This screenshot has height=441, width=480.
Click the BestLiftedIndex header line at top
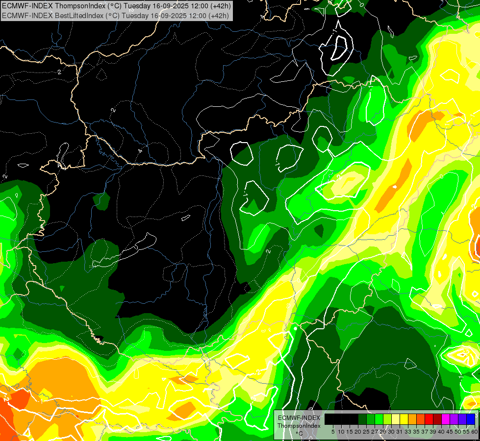point(115,16)
